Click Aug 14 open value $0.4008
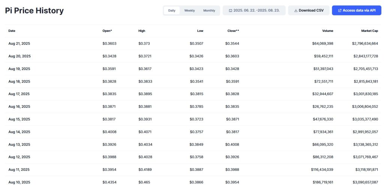The height and width of the screenshot is (185, 384). pos(109,132)
